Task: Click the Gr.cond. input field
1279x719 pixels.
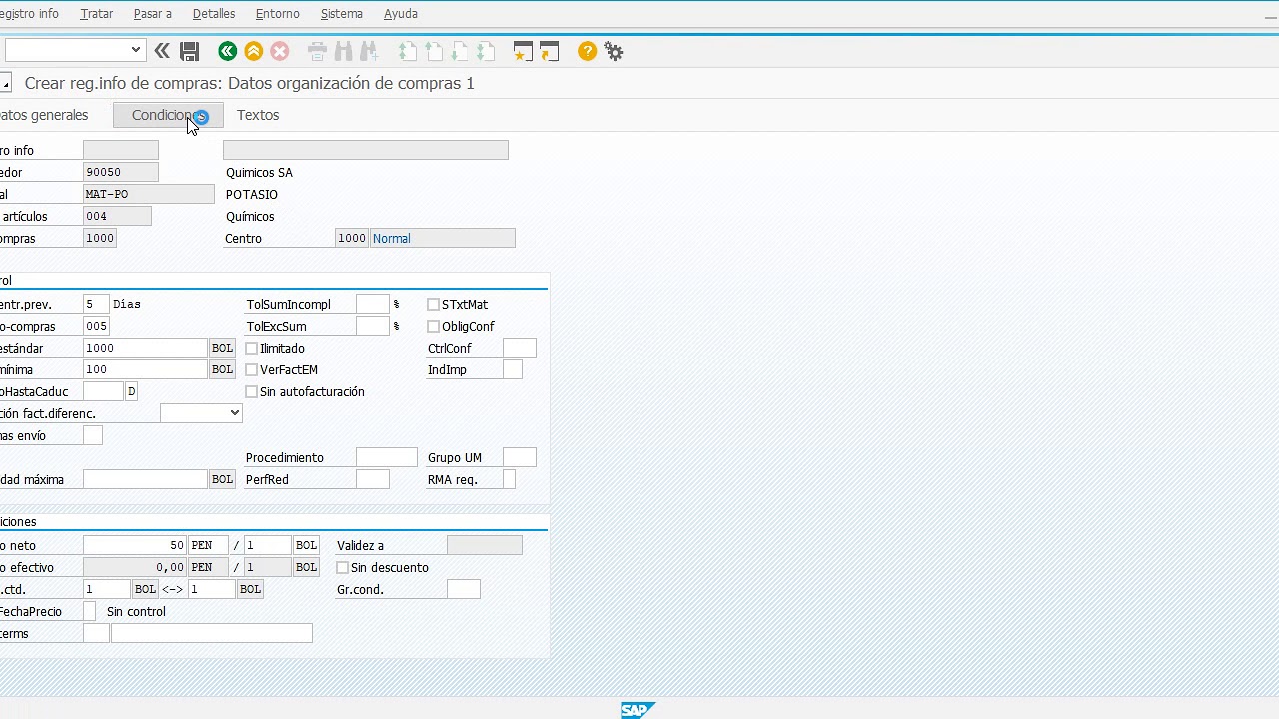Action: pyautogui.click(x=463, y=589)
